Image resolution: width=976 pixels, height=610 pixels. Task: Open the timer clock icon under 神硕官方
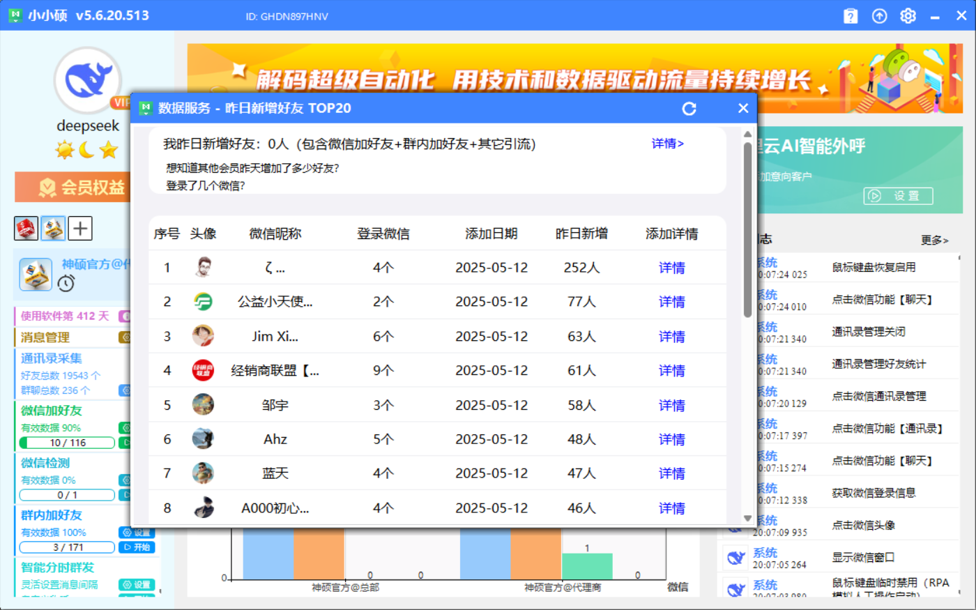[66, 283]
